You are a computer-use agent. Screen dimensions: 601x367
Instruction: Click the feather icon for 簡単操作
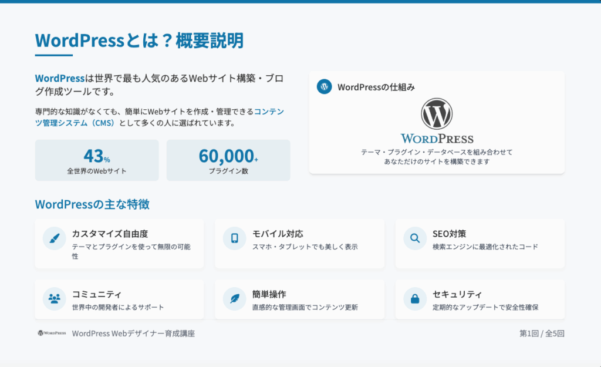coord(235,299)
